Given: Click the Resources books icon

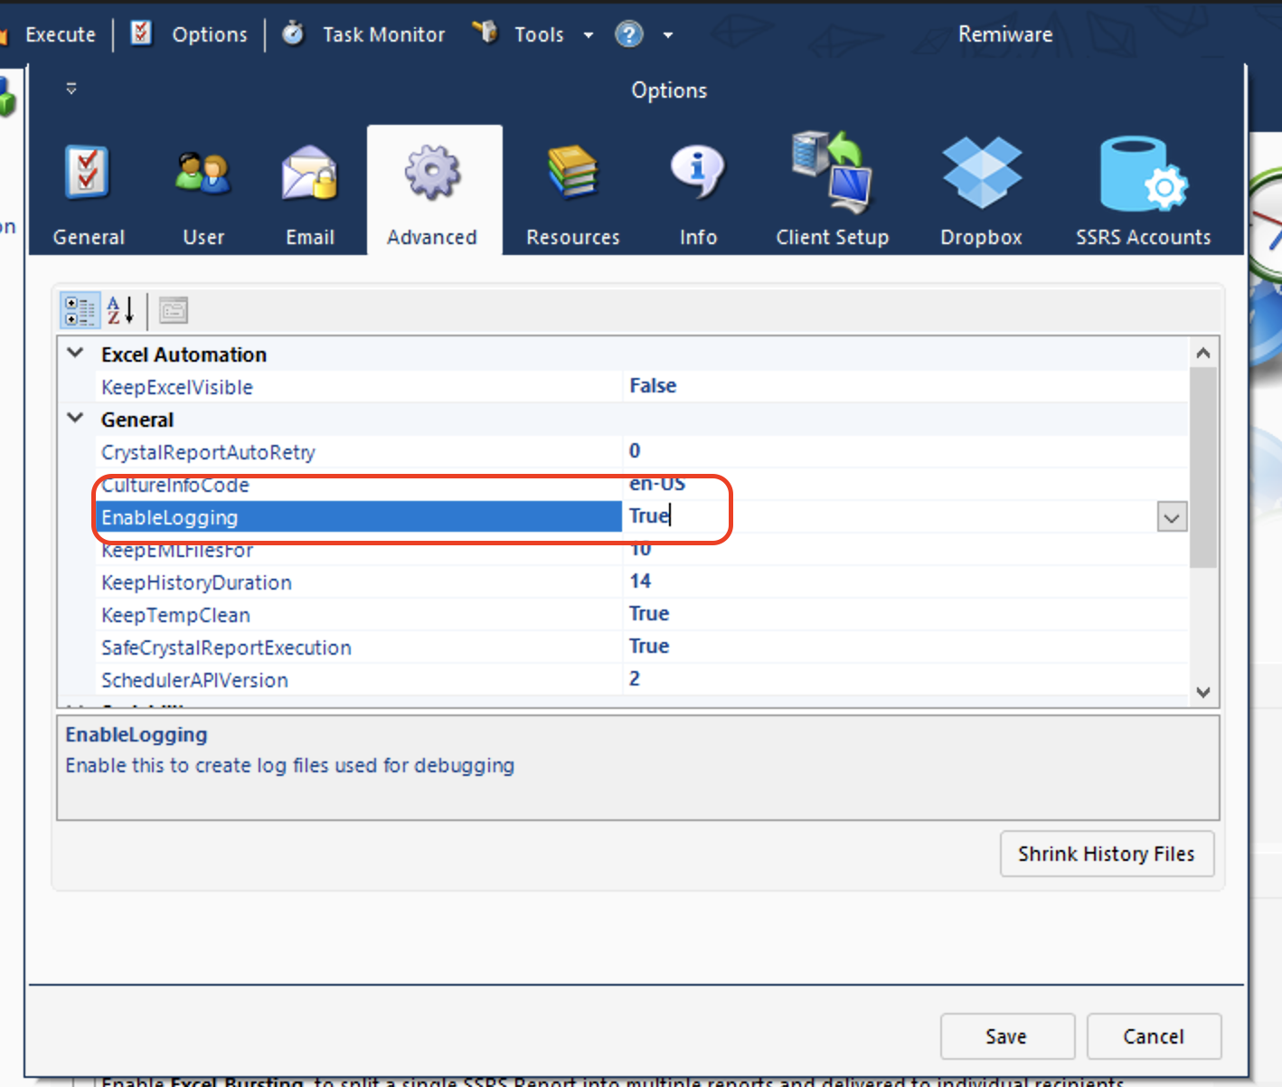Looking at the screenshot, I should [572, 174].
